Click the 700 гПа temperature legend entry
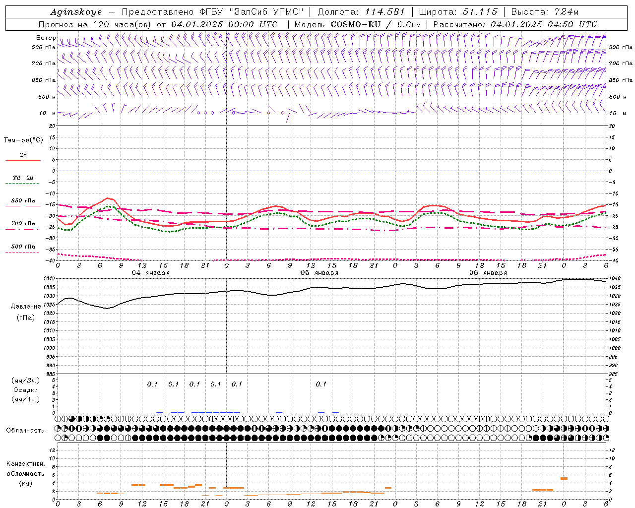The height and width of the screenshot is (508, 635). tap(23, 224)
